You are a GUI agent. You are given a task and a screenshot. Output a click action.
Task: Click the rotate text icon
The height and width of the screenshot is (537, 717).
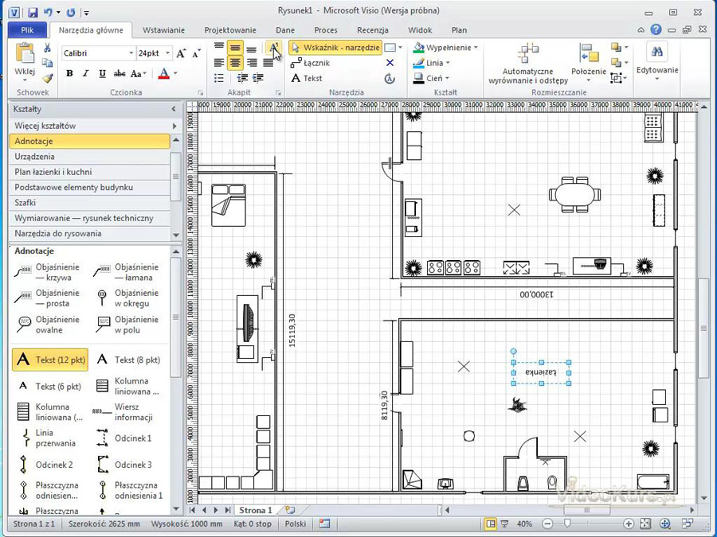point(273,48)
